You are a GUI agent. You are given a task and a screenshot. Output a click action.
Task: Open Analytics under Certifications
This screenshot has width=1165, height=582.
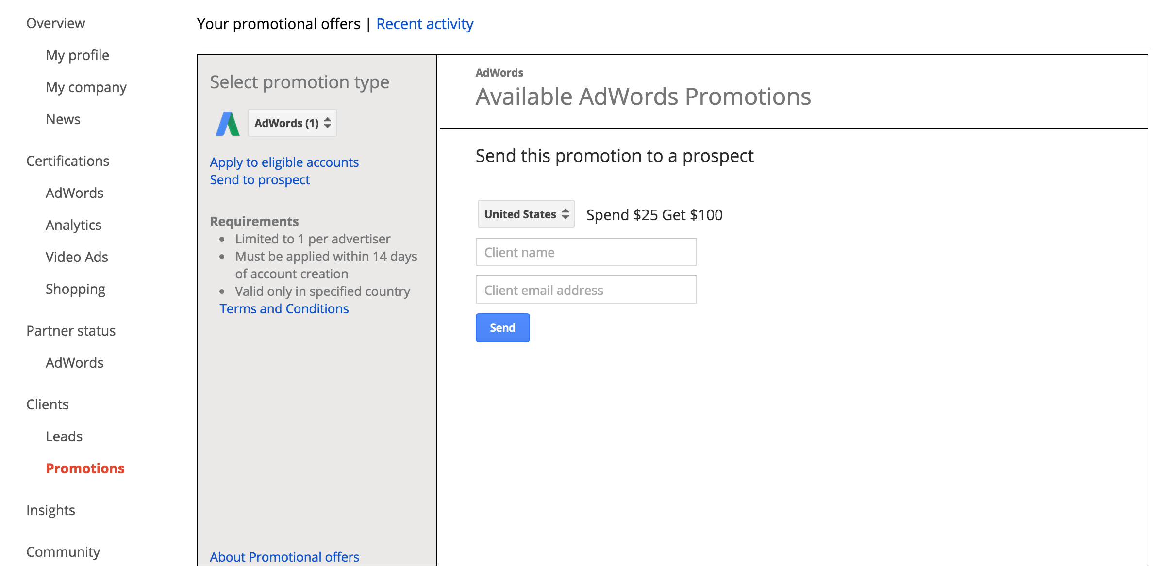pos(73,225)
